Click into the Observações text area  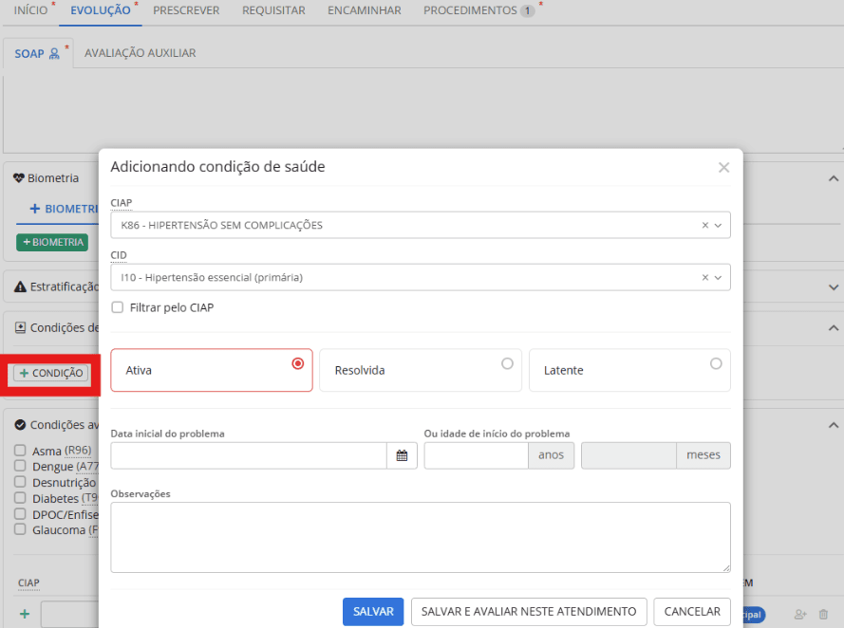coord(420,537)
